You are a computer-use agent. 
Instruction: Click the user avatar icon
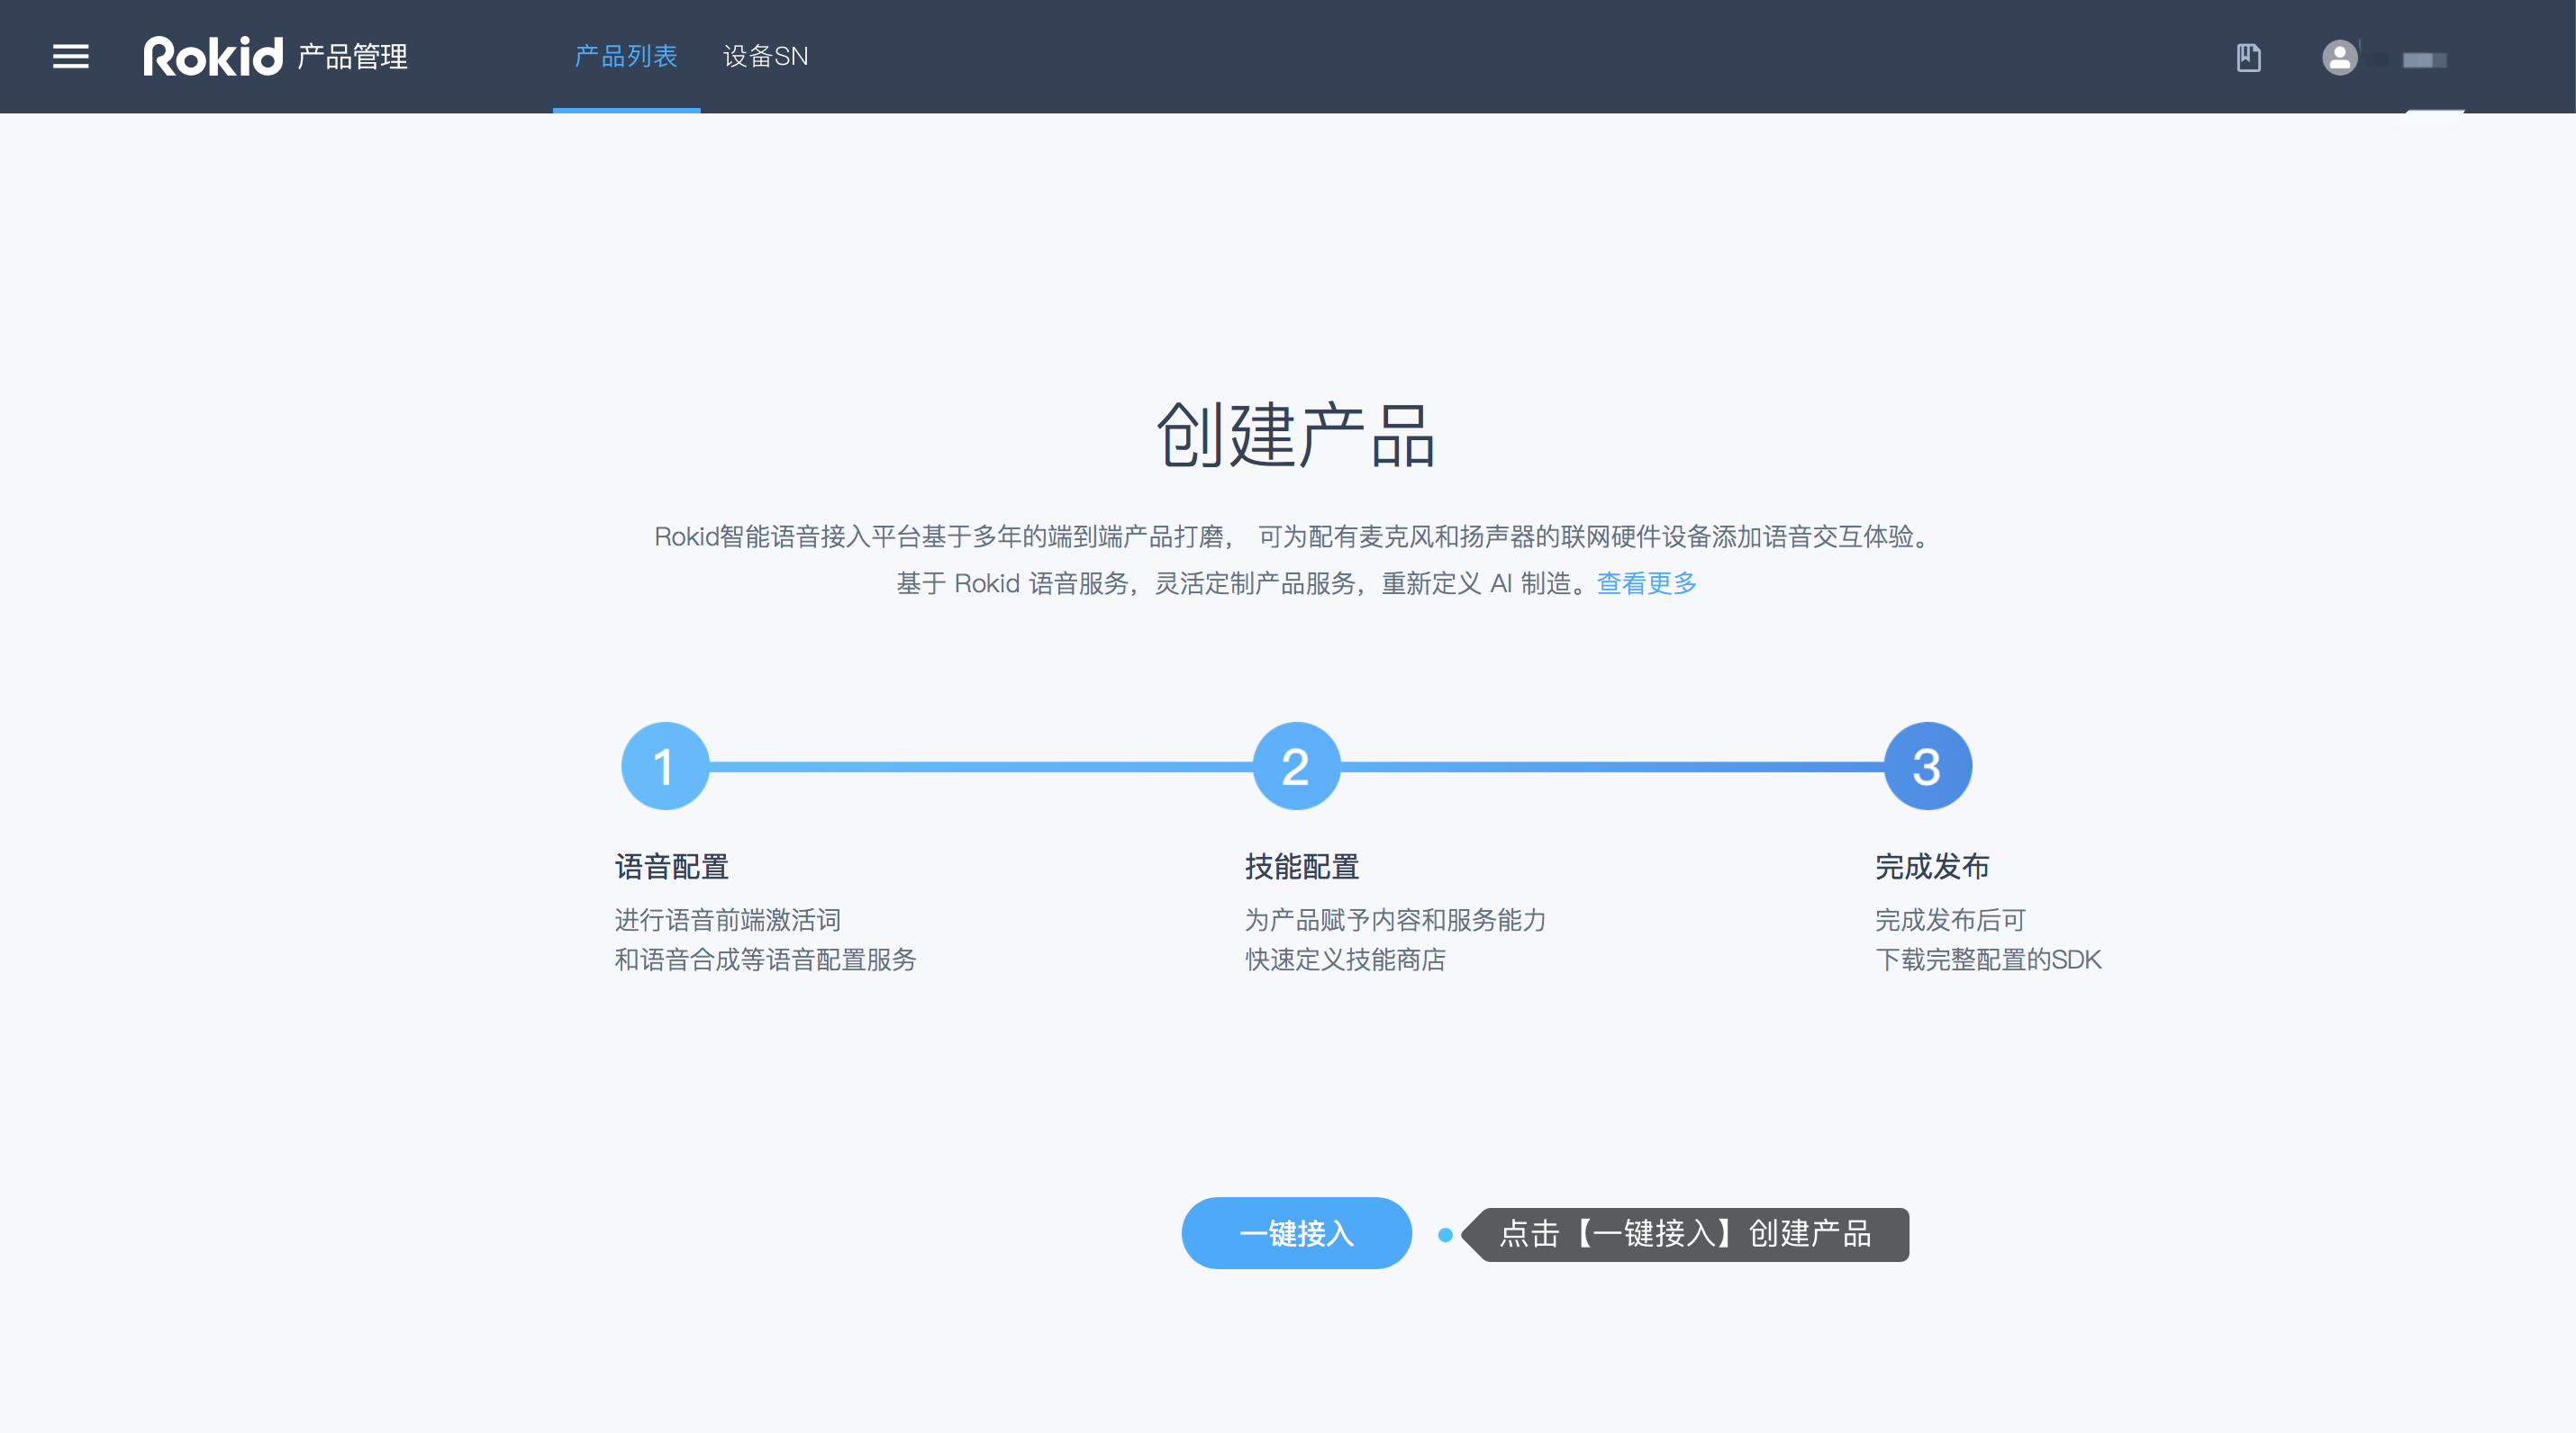(2339, 57)
